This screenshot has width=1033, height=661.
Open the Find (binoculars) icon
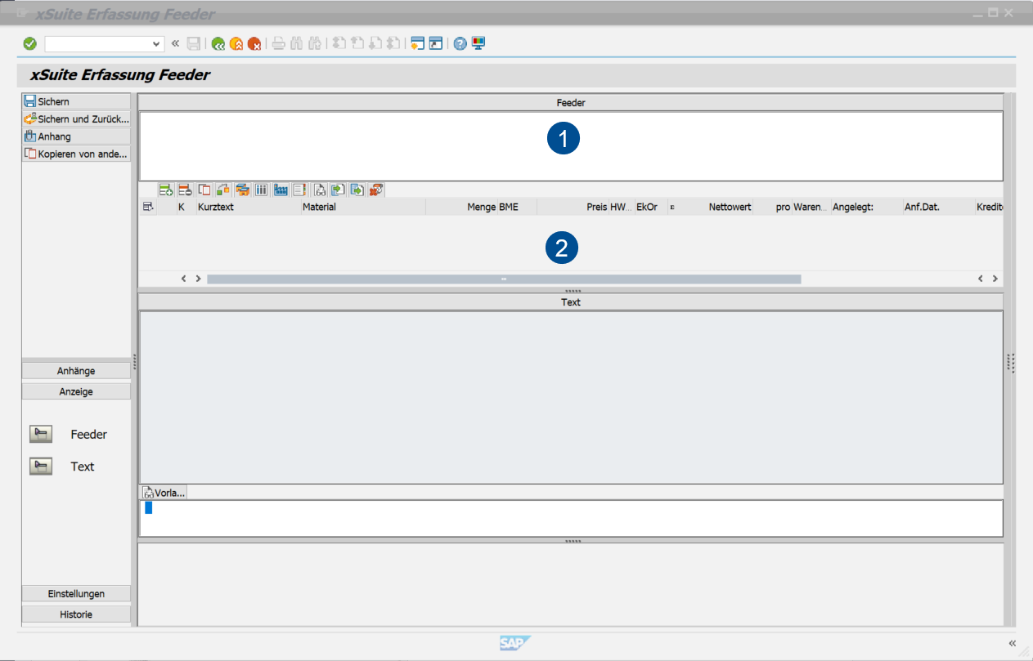tap(296, 43)
